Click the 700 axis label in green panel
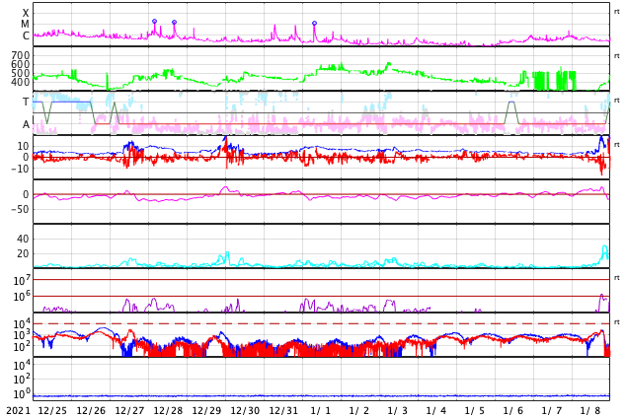626x418 pixels. (21, 55)
